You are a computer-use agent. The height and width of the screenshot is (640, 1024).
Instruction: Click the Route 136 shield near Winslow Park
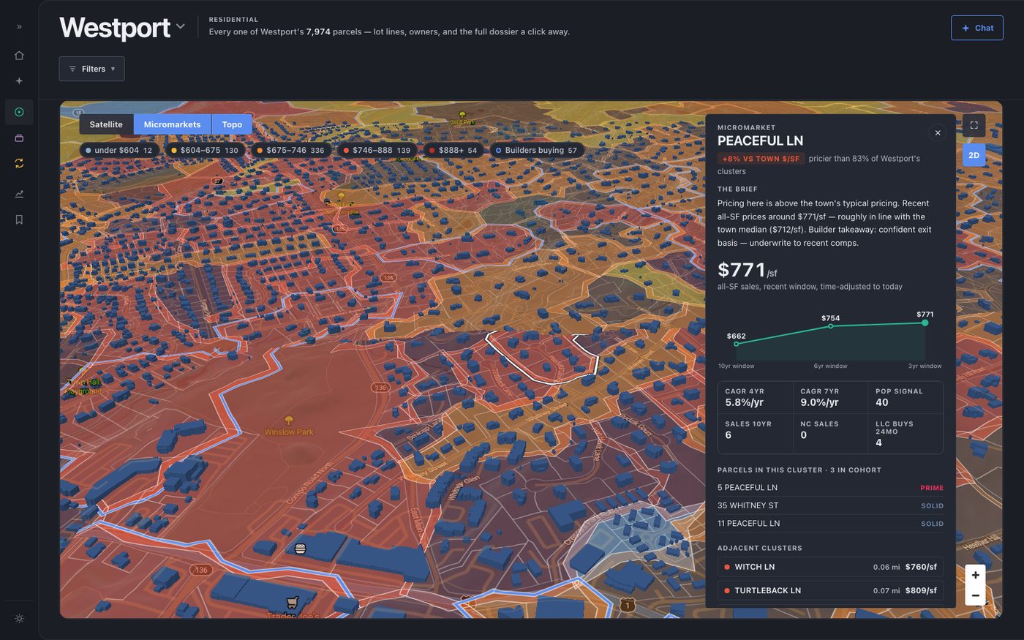coord(380,388)
